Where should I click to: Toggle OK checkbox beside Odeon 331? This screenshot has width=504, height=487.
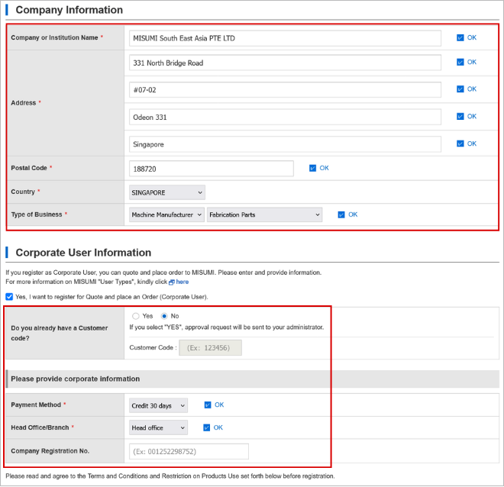460,117
